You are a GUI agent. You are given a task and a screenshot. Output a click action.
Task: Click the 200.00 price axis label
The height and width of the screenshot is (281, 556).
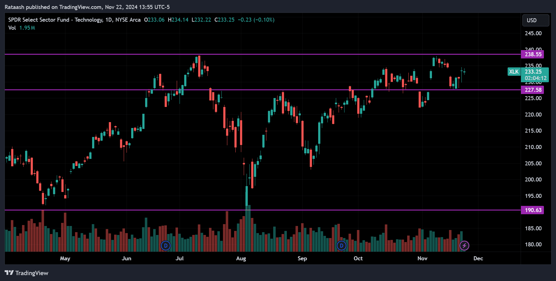(x=533, y=180)
